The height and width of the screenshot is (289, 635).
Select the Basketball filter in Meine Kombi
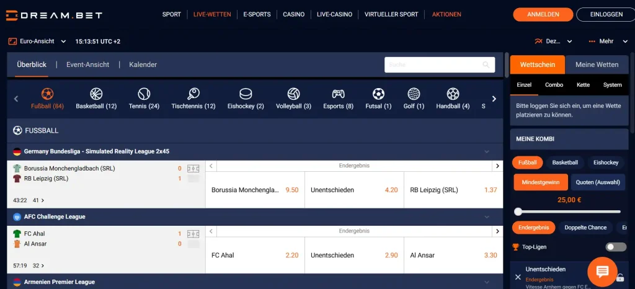pos(565,162)
